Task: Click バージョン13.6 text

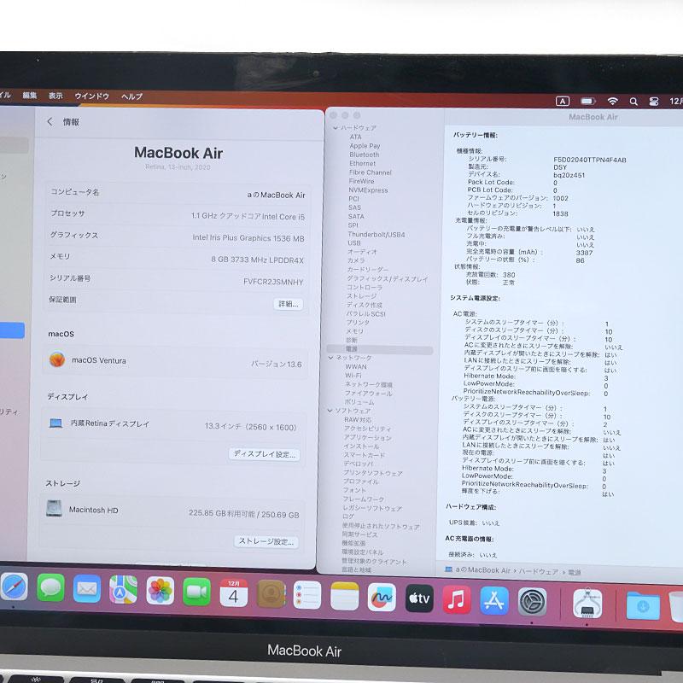Action: click(x=277, y=365)
